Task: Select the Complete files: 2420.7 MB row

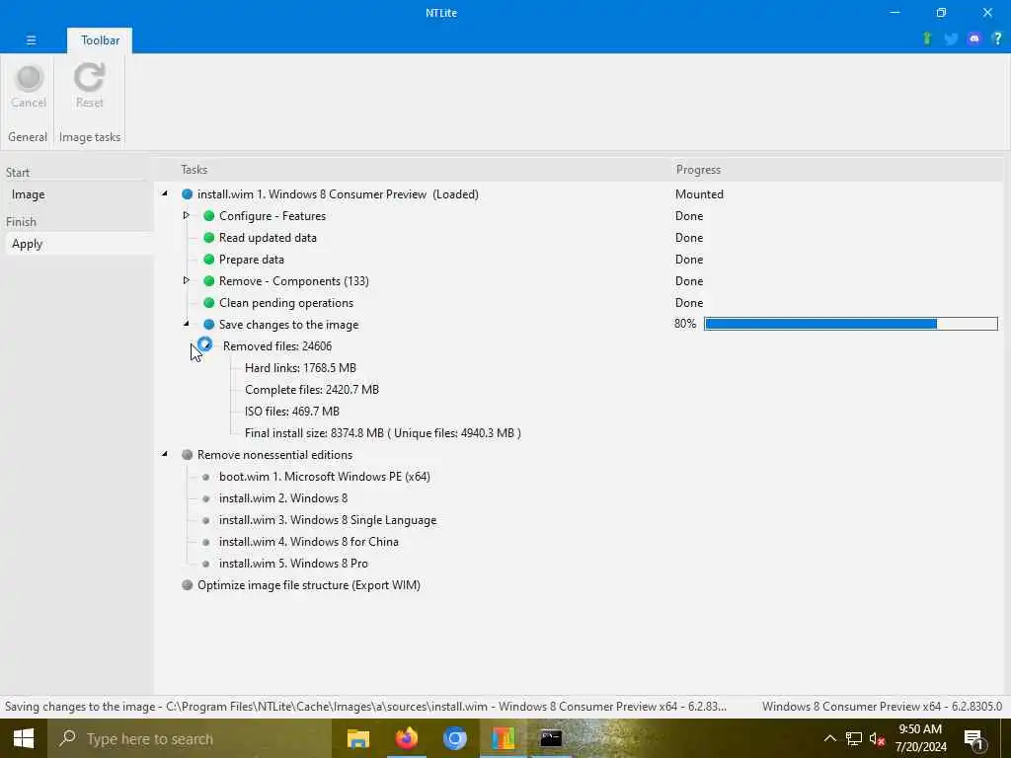Action: pyautogui.click(x=312, y=390)
